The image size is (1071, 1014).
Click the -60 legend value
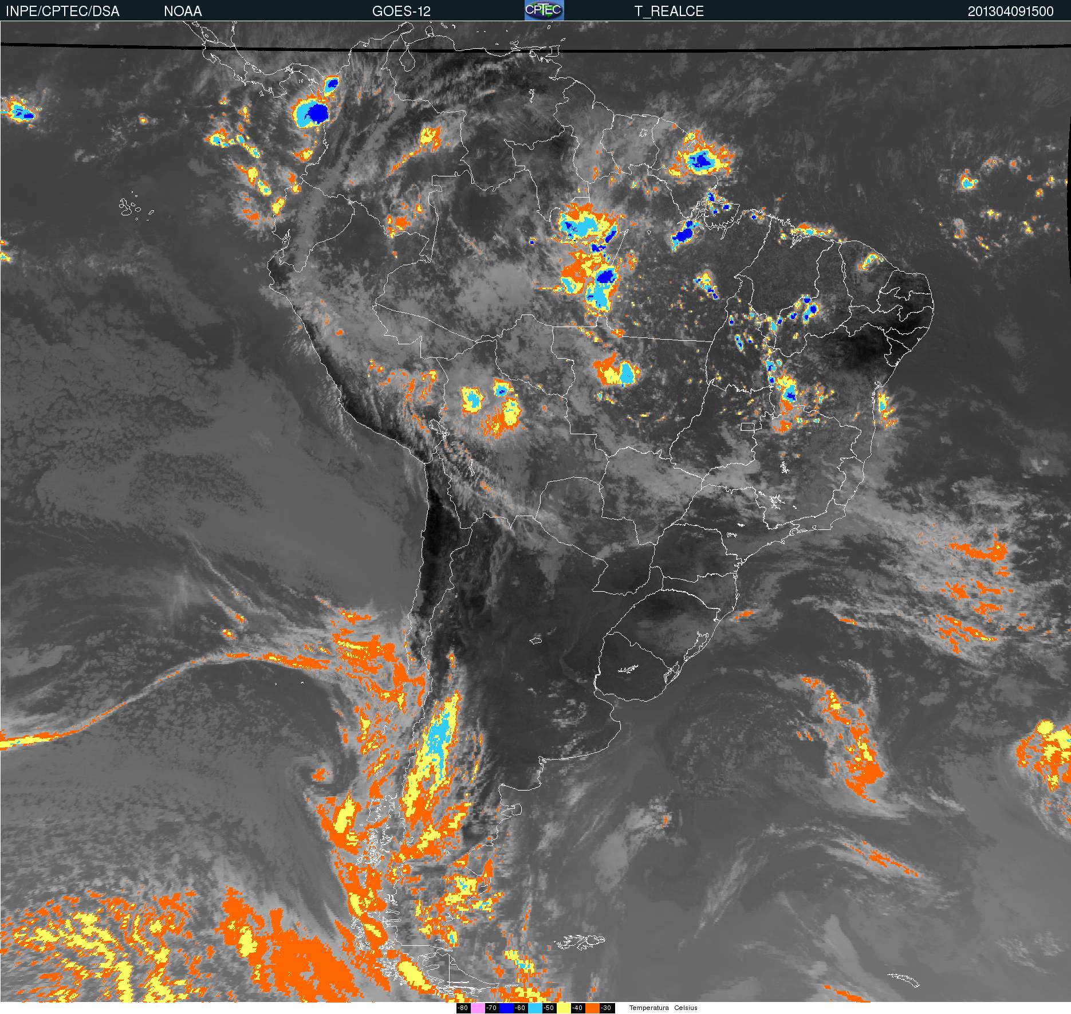tap(520, 1008)
